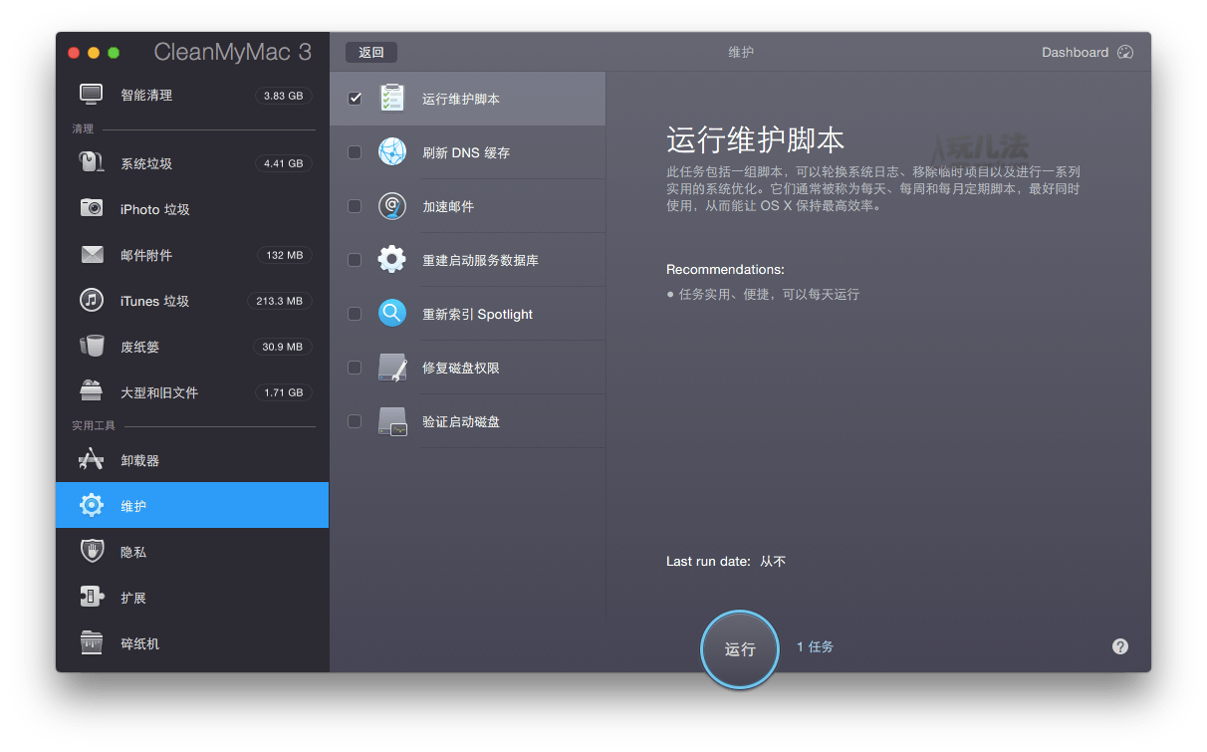Click the 刷新 DNS 缓存 globe icon
1207x752 pixels.
click(392, 152)
